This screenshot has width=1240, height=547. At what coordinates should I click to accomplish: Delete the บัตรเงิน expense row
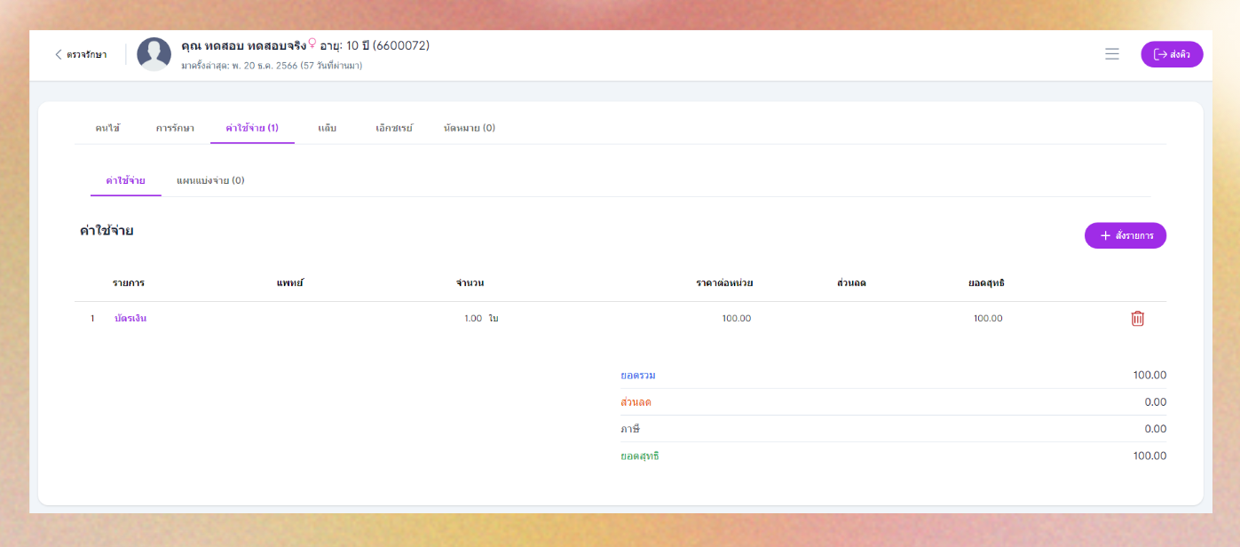(1137, 318)
